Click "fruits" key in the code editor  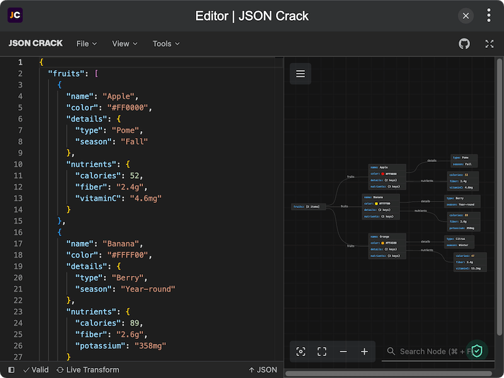(66, 74)
